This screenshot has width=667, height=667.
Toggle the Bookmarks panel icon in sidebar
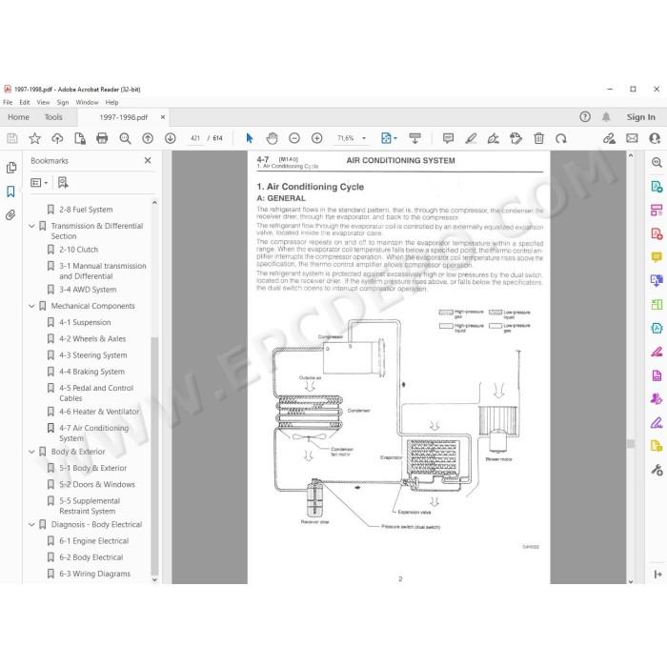pyautogui.click(x=11, y=192)
